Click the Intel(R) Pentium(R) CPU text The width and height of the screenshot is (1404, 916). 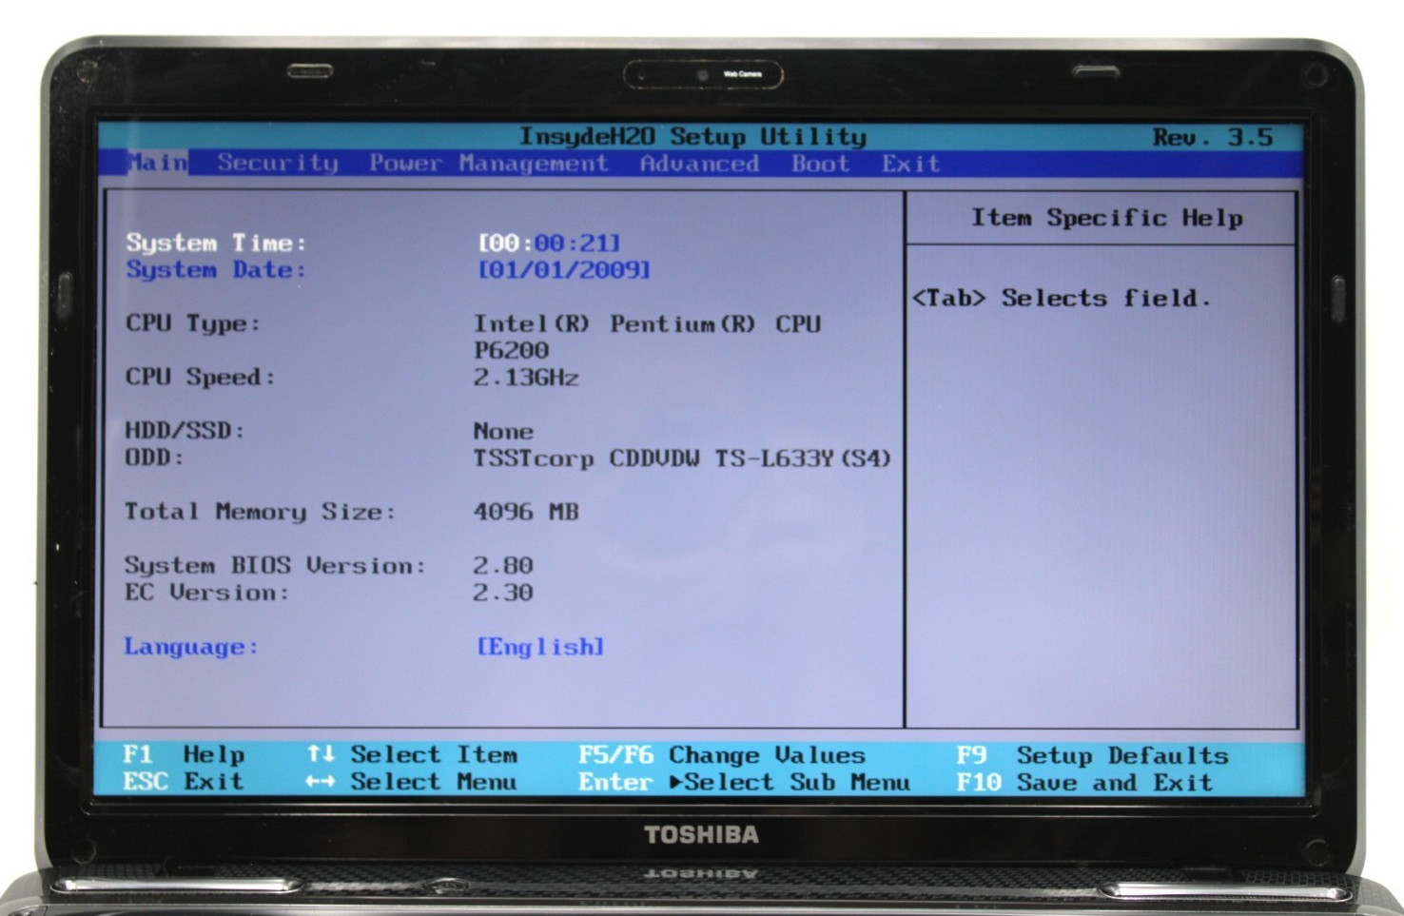pos(647,323)
